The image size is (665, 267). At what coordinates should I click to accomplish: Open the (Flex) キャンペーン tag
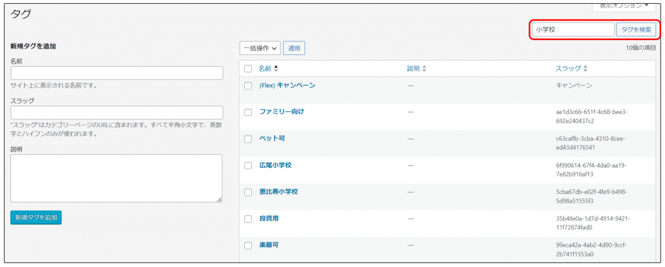click(x=287, y=86)
